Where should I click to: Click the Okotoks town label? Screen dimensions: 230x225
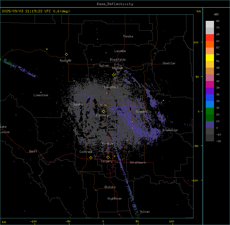(x=110, y=187)
